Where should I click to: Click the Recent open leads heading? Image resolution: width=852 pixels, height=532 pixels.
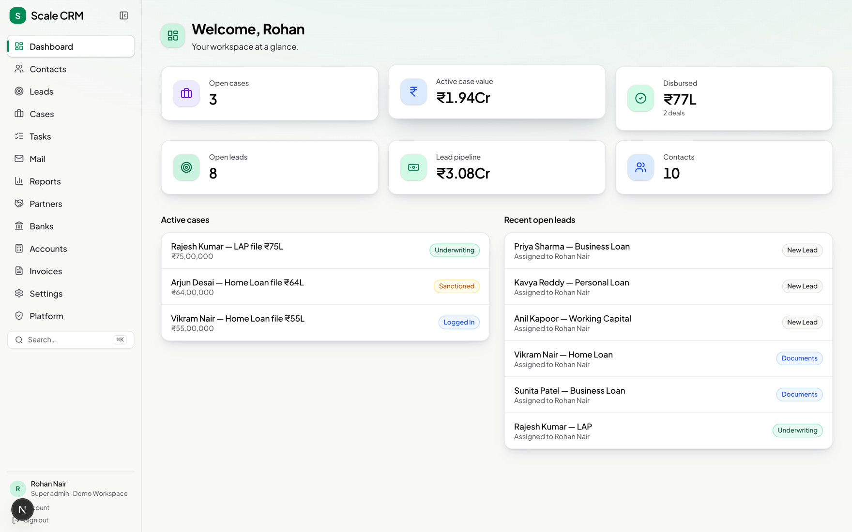(539, 220)
